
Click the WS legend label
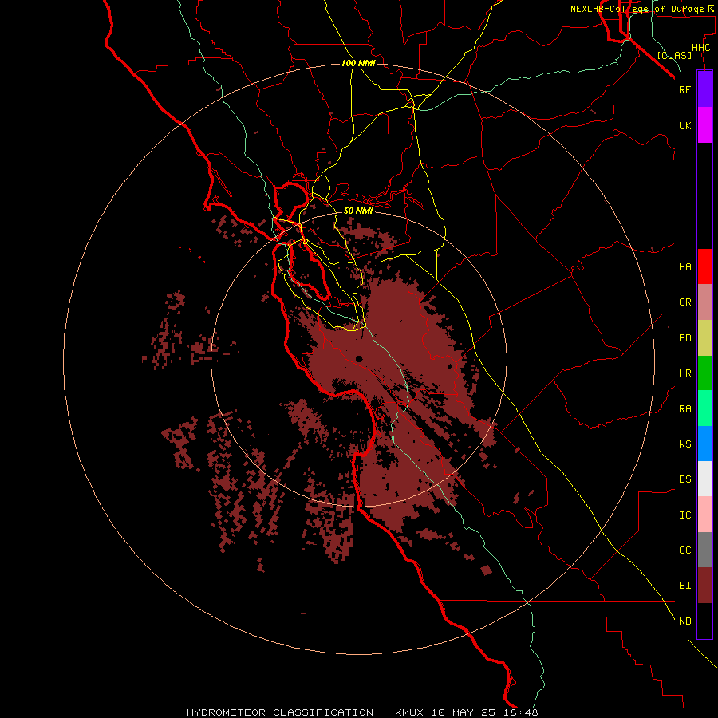pyautogui.click(x=684, y=444)
